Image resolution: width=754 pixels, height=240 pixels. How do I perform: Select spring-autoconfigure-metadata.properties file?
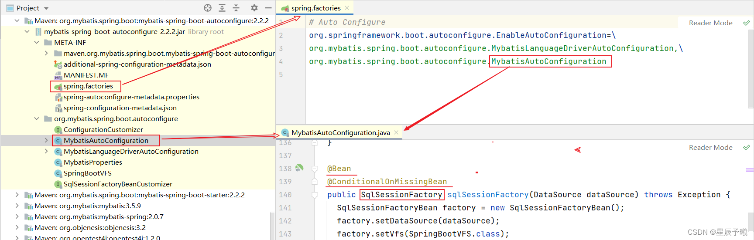click(131, 97)
